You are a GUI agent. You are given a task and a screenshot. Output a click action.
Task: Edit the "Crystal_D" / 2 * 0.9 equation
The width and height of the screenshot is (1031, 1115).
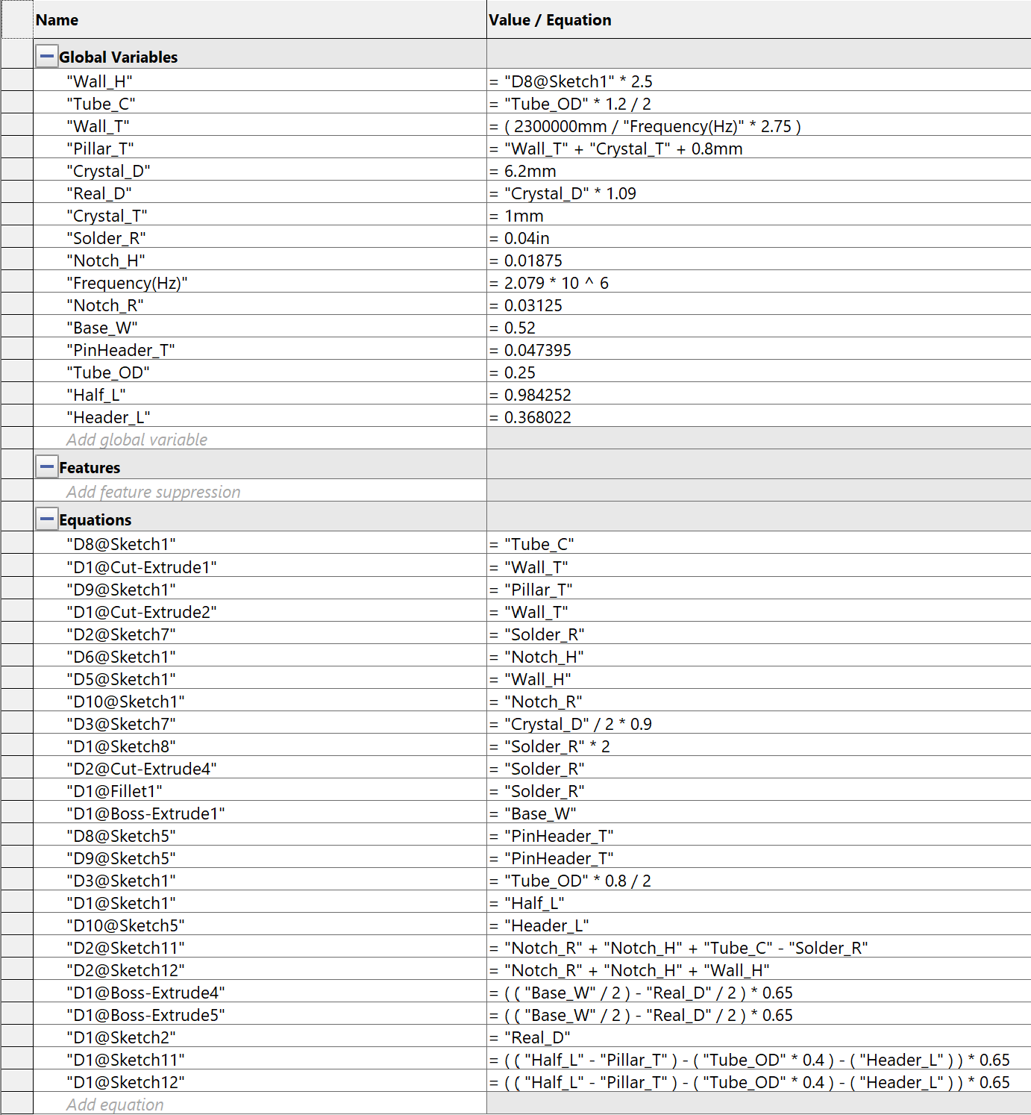click(x=759, y=724)
